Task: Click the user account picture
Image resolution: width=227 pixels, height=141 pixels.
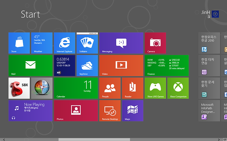Action: tap(215, 14)
